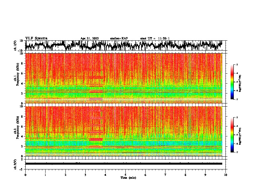Click the "-5" tick of ch.3(V) axis
The height and width of the screenshot is (196, 254).
point(21,169)
